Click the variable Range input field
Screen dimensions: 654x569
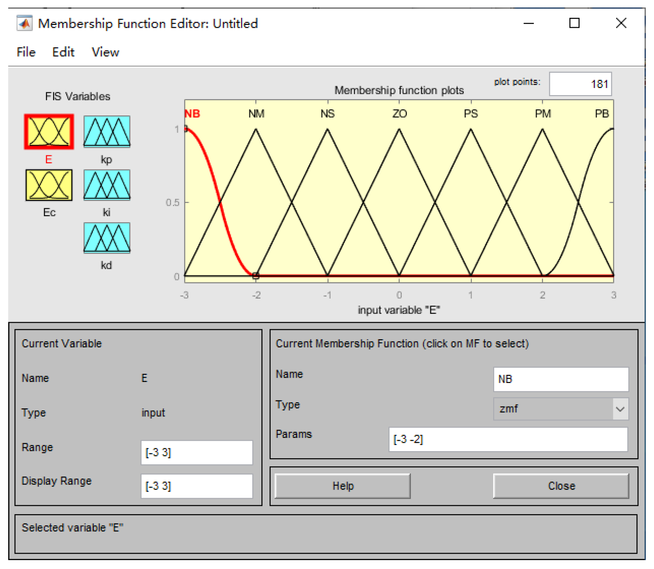coord(196,452)
